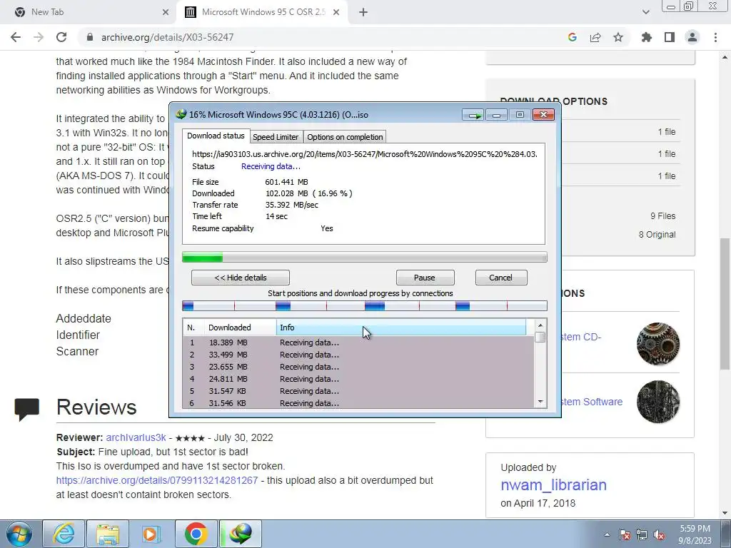Select connection row 4 with 24.811 MB
Image resolution: width=731 pixels, height=548 pixels.
(358, 379)
